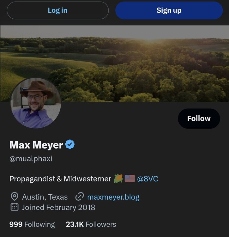229x237 pixels.
Task: Select the Max Meyer display name
Action: (x=36, y=145)
